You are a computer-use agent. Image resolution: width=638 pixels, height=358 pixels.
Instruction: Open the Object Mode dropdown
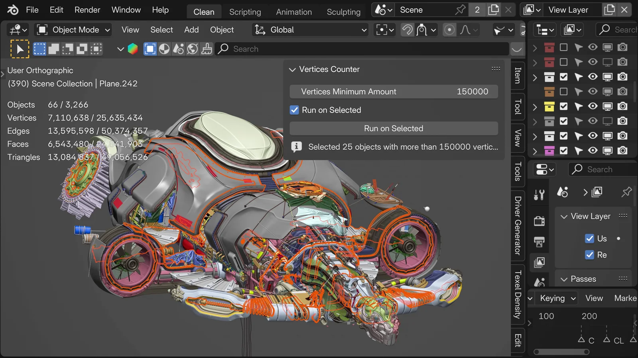tap(73, 30)
